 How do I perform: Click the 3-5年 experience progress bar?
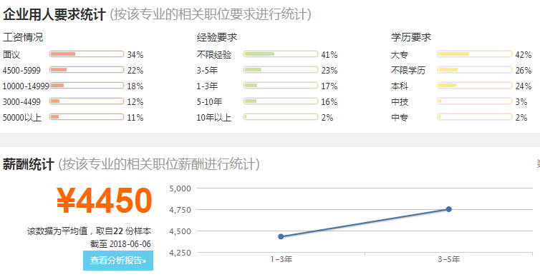click(x=281, y=70)
